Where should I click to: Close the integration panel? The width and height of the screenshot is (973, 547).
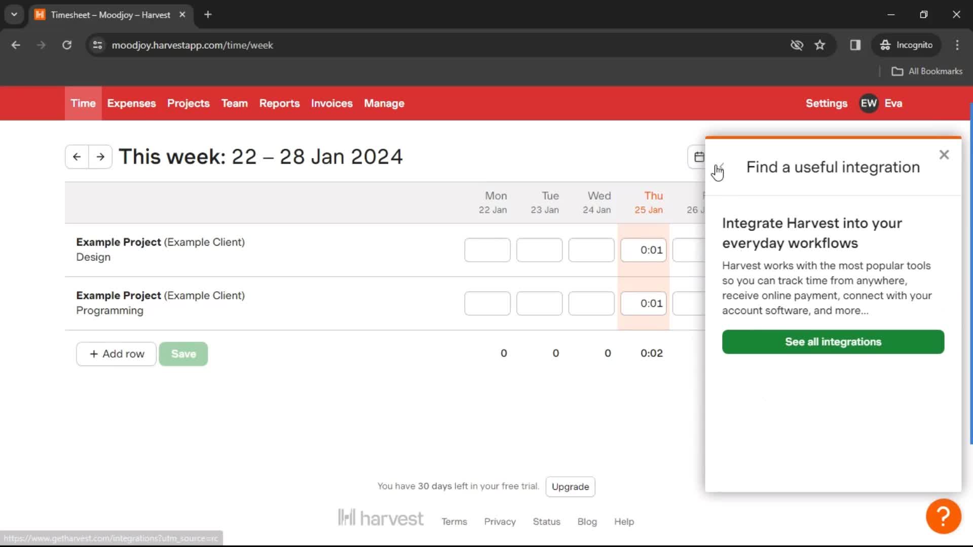point(944,155)
